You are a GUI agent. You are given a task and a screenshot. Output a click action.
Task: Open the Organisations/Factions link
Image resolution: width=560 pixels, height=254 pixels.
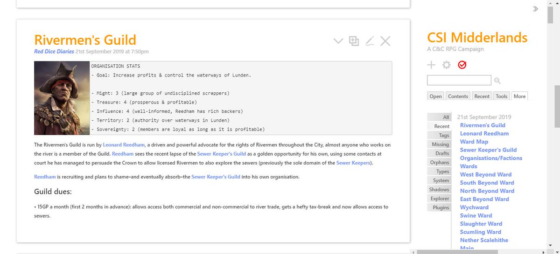pyautogui.click(x=491, y=158)
